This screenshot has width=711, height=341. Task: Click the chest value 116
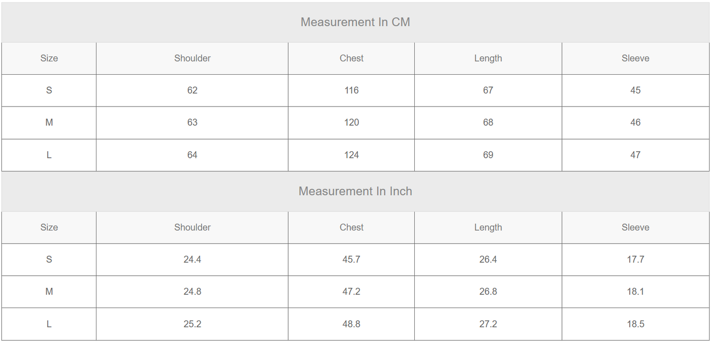pos(351,90)
